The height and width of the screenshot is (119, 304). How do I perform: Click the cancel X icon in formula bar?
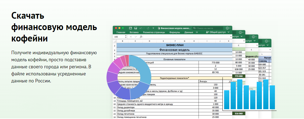[x=131, y=37]
